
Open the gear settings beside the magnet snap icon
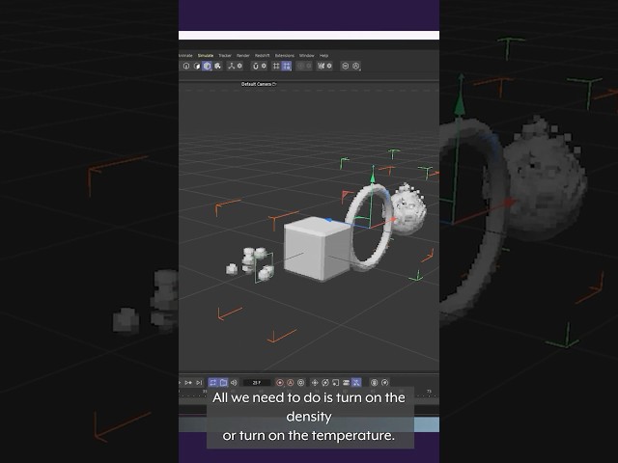click(264, 67)
